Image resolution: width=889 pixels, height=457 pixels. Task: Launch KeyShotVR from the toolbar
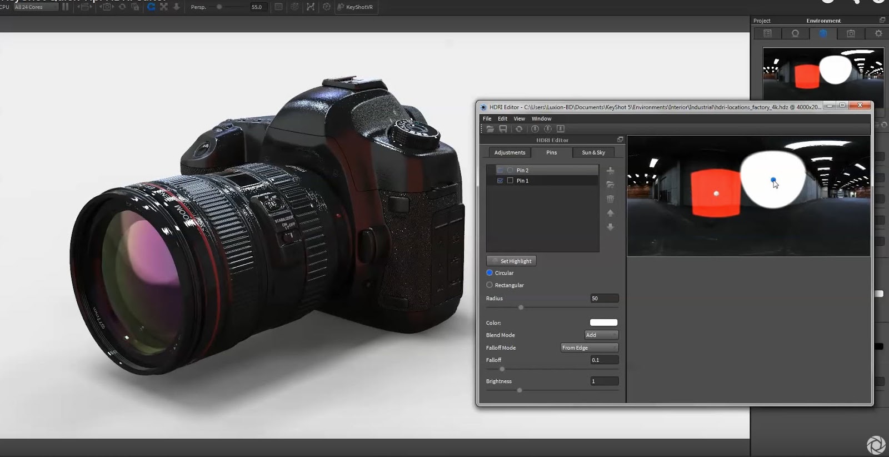[x=355, y=7]
